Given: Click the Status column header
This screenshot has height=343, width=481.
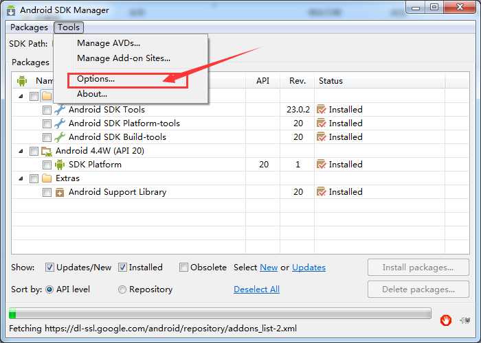Looking at the screenshot, I should pyautogui.click(x=380, y=81).
